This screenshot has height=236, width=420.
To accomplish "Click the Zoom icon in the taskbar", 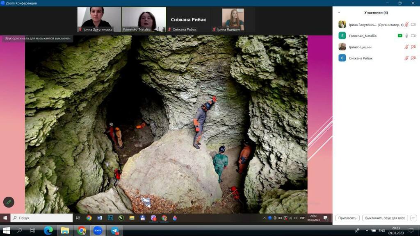I will (98, 231).
